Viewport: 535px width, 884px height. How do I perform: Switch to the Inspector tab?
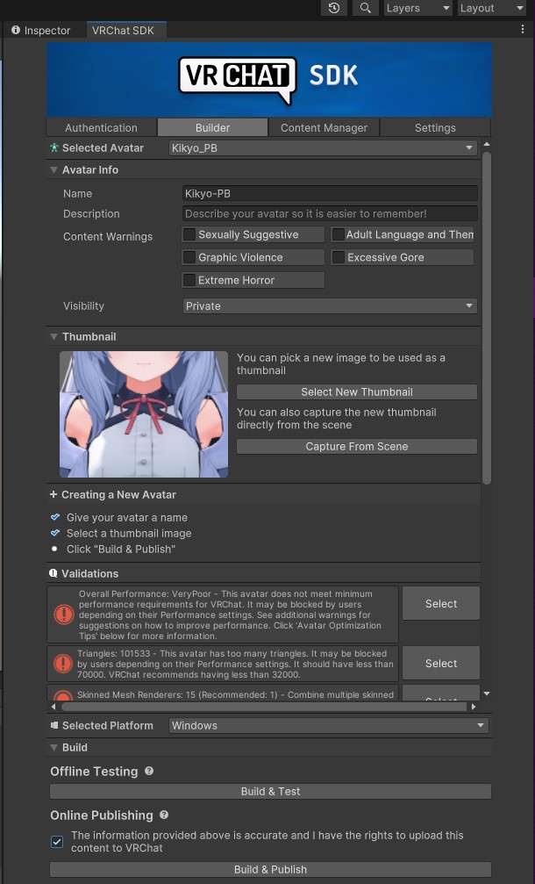42,31
